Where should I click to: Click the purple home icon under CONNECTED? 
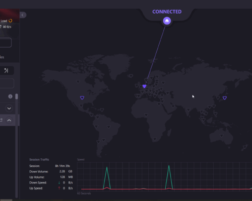[167, 21]
